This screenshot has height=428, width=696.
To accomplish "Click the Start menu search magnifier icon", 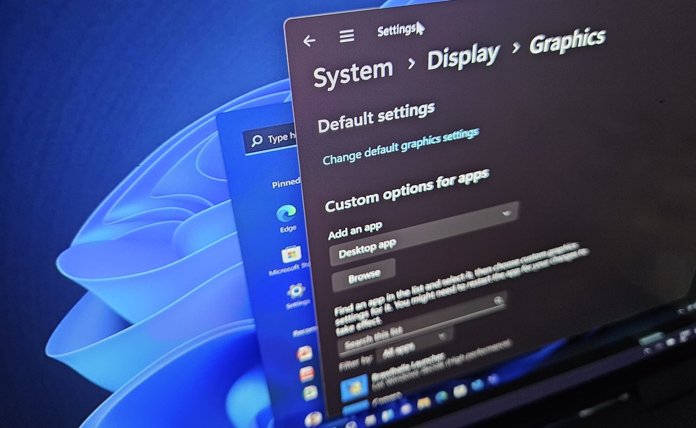I will point(257,141).
